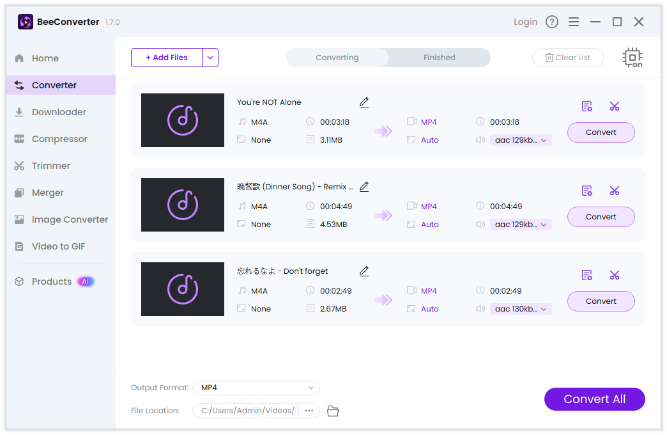
Task: Toggle hardware acceleration chip icon
Action: click(632, 58)
